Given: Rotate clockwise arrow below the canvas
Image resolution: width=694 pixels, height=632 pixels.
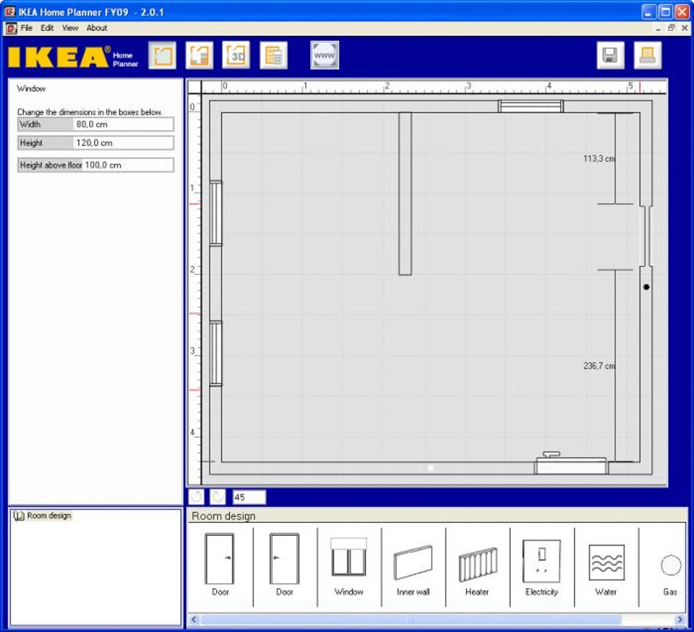Looking at the screenshot, I should [x=218, y=497].
